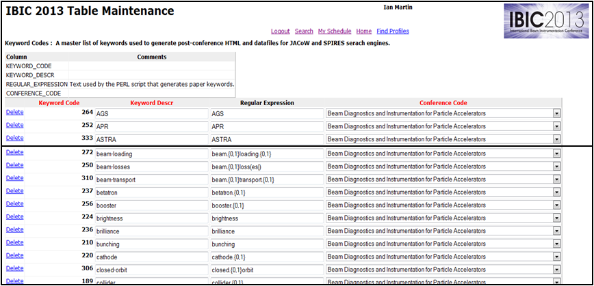Delete the beam-losses keyword row
Image resolution: width=594 pixels, height=286 pixels.
(15, 165)
